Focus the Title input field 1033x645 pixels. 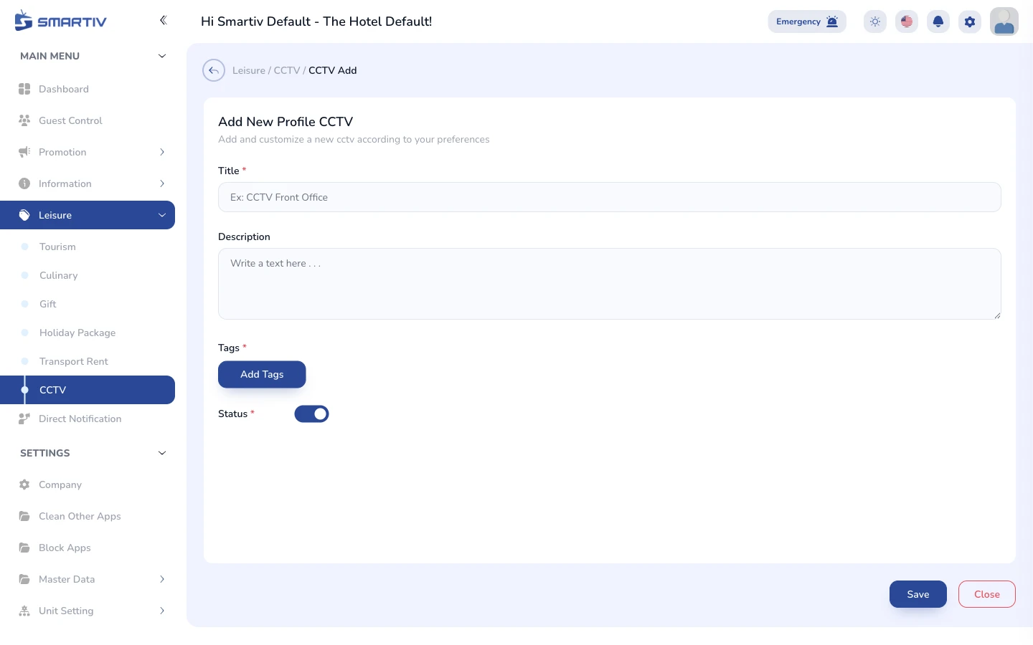pos(610,197)
